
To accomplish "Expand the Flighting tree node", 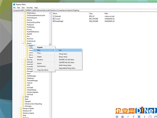I will click(x=25, y=46).
